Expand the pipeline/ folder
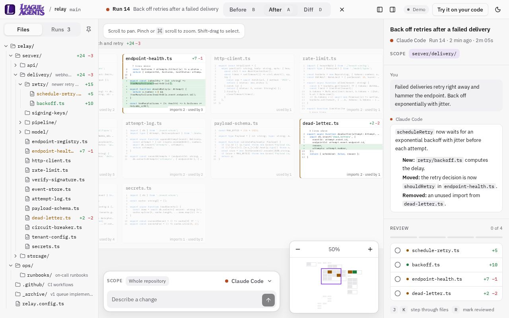The image size is (509, 318). 20,122
